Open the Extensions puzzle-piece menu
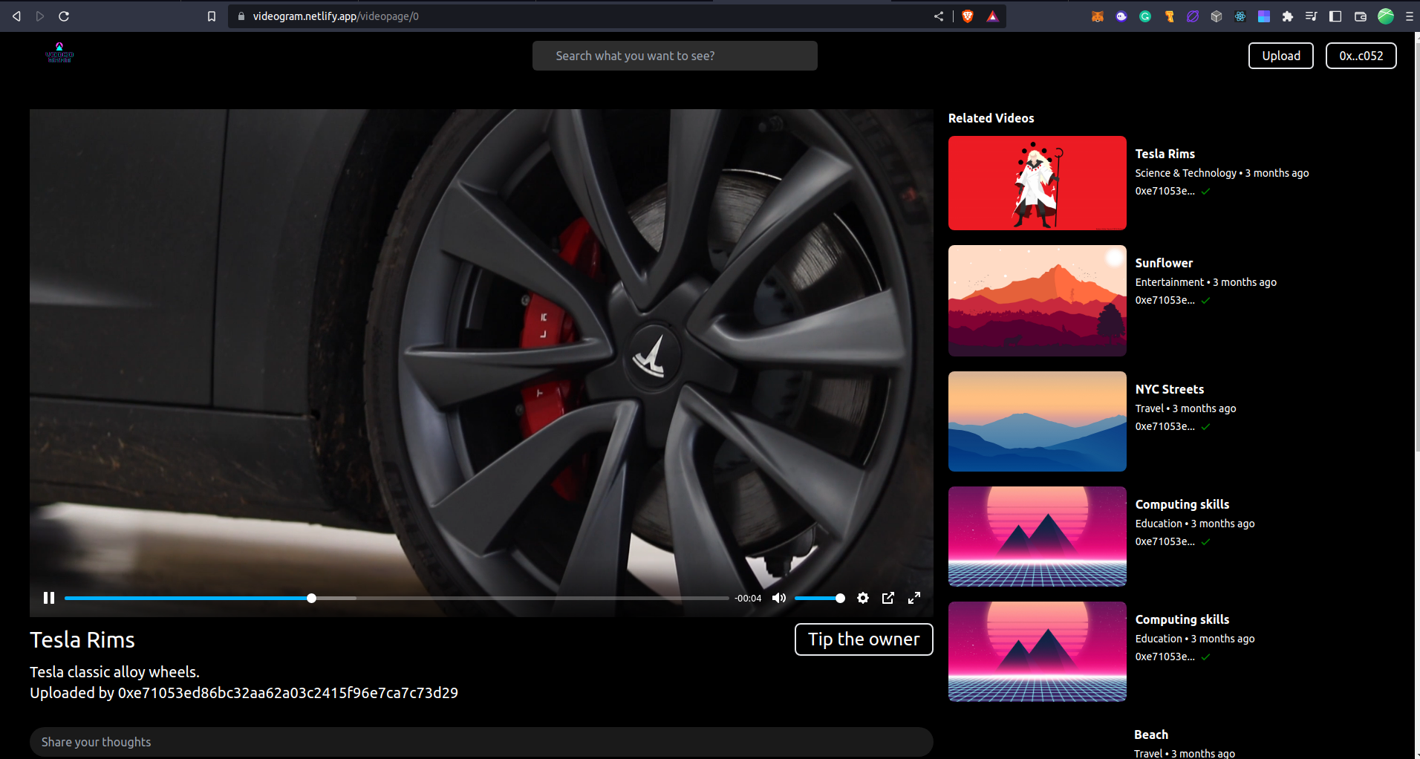The width and height of the screenshot is (1420, 759). pyautogui.click(x=1288, y=16)
